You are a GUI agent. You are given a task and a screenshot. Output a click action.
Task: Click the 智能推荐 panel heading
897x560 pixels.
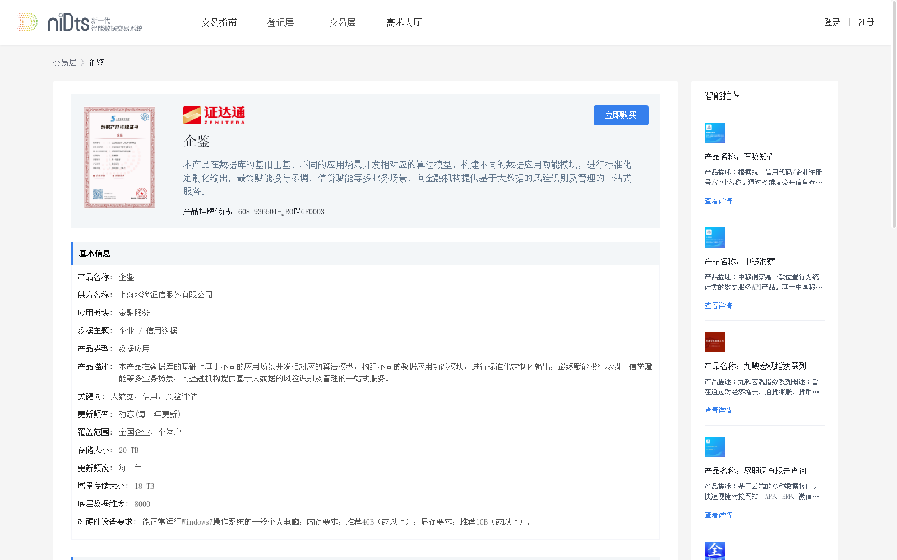pyautogui.click(x=723, y=96)
